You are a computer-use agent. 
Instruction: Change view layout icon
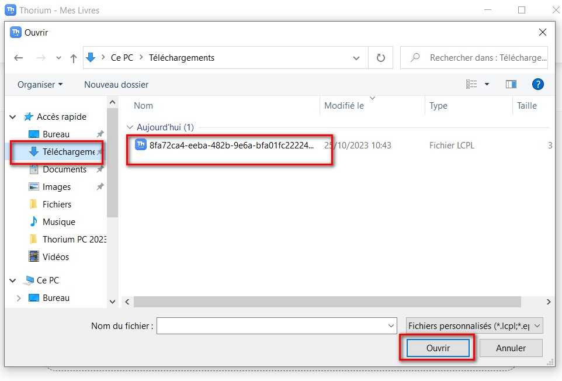point(471,85)
